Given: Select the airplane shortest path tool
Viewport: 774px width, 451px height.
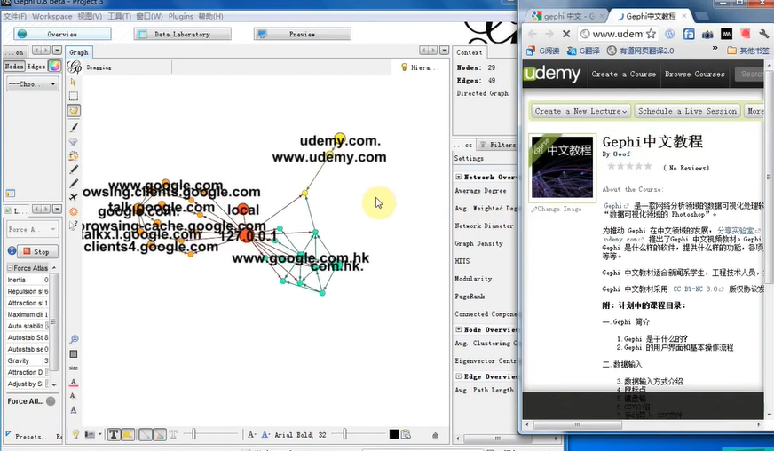Looking at the screenshot, I should [x=74, y=198].
